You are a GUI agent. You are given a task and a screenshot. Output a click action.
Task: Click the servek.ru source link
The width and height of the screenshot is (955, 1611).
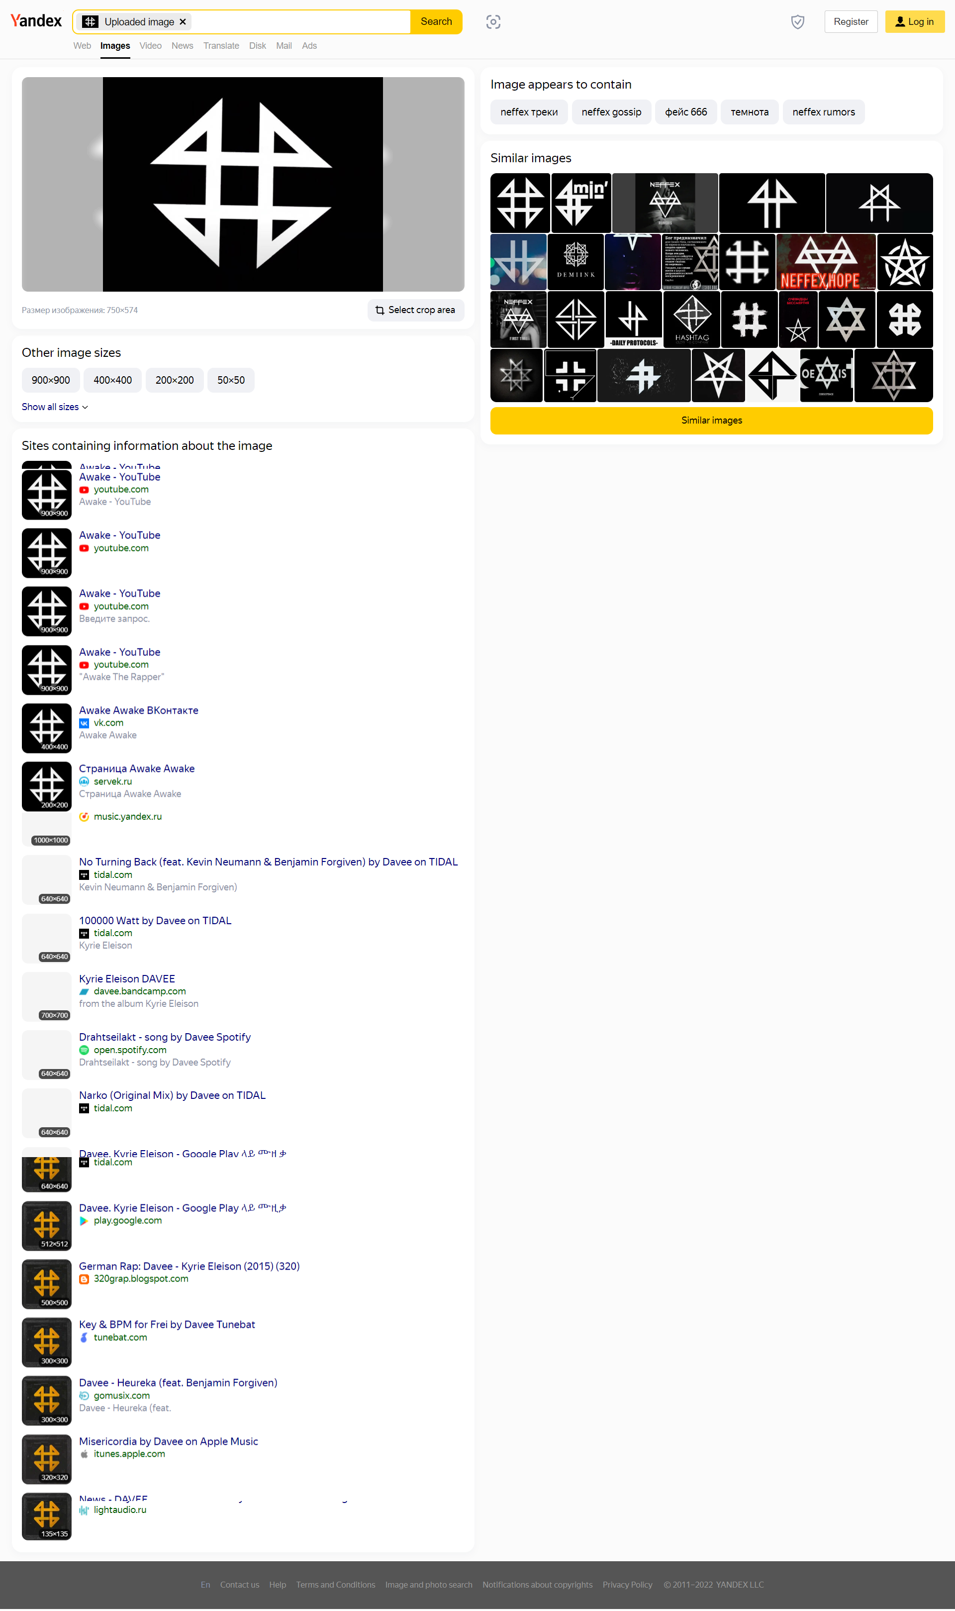(x=112, y=782)
